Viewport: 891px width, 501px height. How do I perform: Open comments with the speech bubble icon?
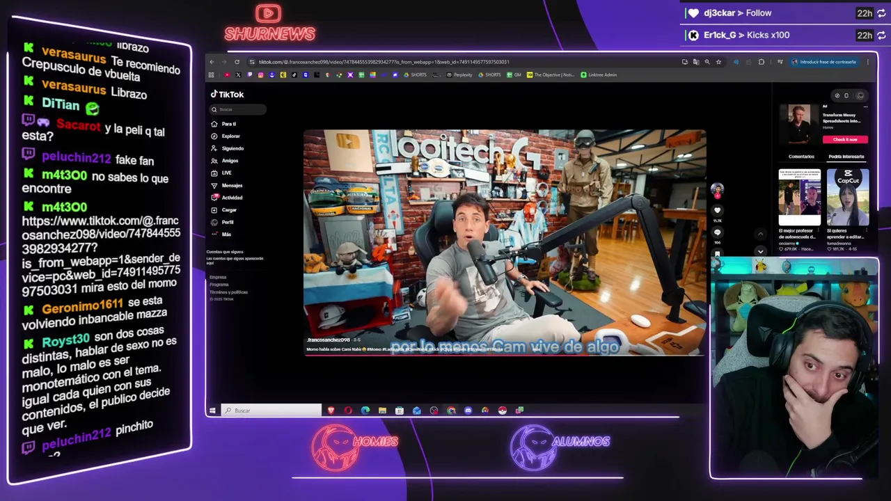click(x=717, y=232)
